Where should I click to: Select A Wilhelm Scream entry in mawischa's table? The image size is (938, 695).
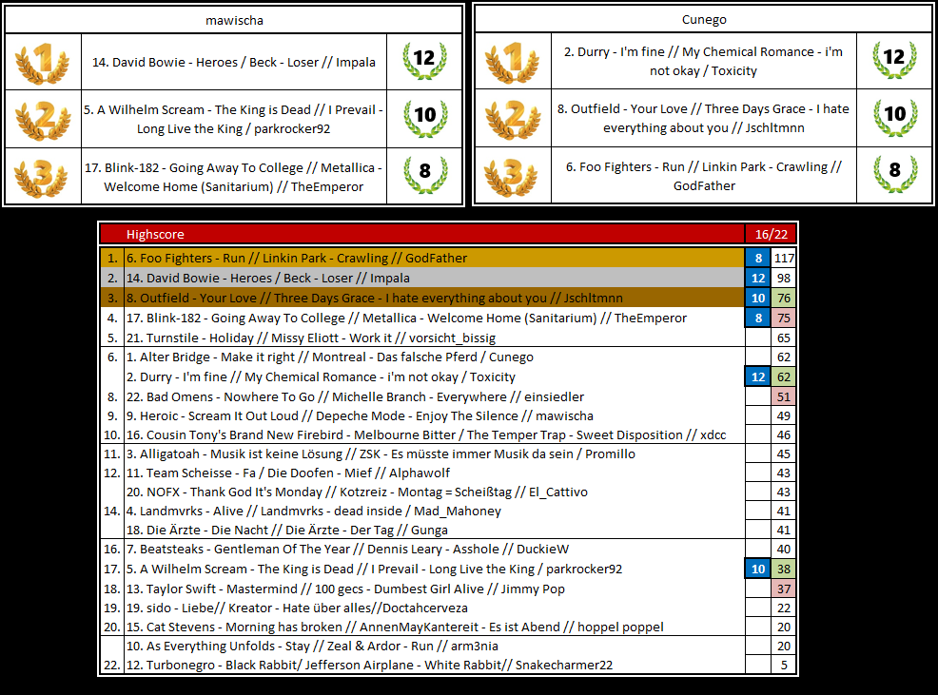coord(234,119)
